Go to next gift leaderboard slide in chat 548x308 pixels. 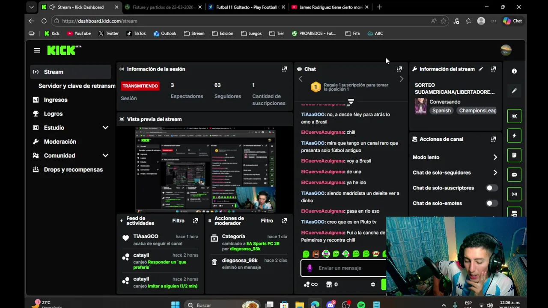(401, 79)
